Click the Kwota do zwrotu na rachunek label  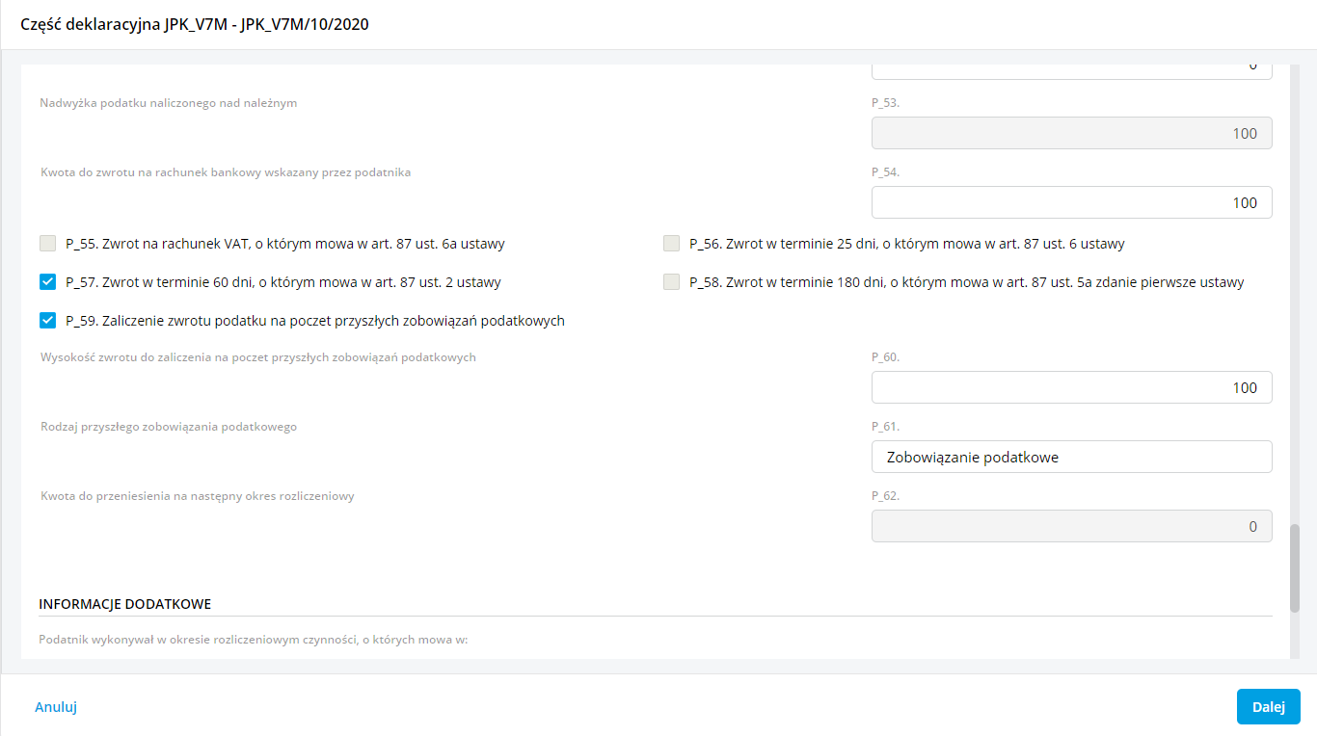pos(226,172)
